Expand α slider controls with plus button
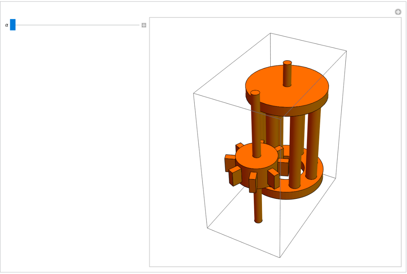This screenshot has width=407, height=274. tap(144, 25)
